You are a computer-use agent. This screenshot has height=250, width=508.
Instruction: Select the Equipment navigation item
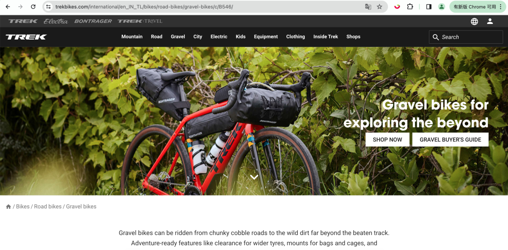pos(266,37)
